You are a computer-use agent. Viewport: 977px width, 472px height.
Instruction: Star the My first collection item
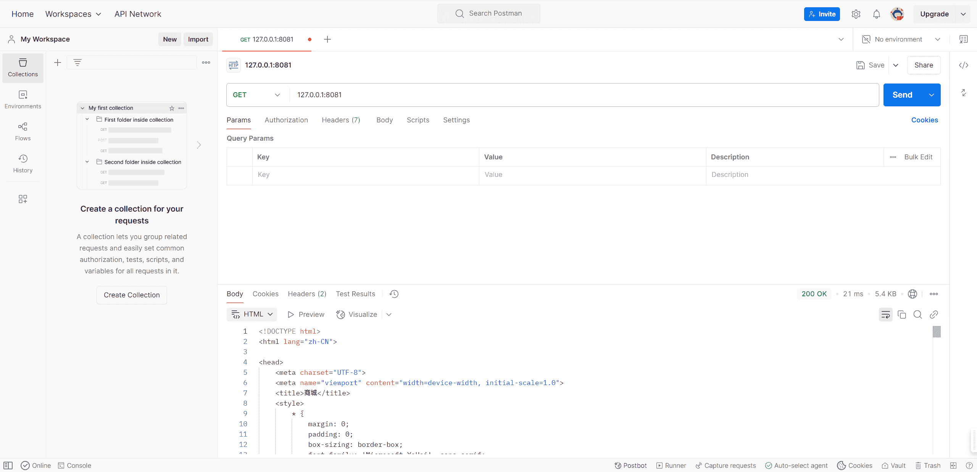[172, 108]
